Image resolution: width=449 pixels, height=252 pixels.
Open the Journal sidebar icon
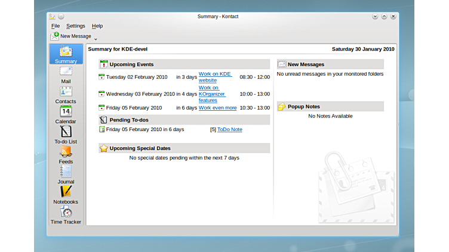66,175
